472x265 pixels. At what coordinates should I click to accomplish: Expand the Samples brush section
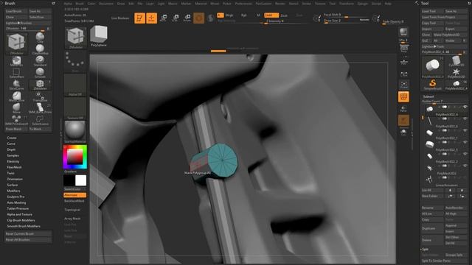(x=13, y=155)
